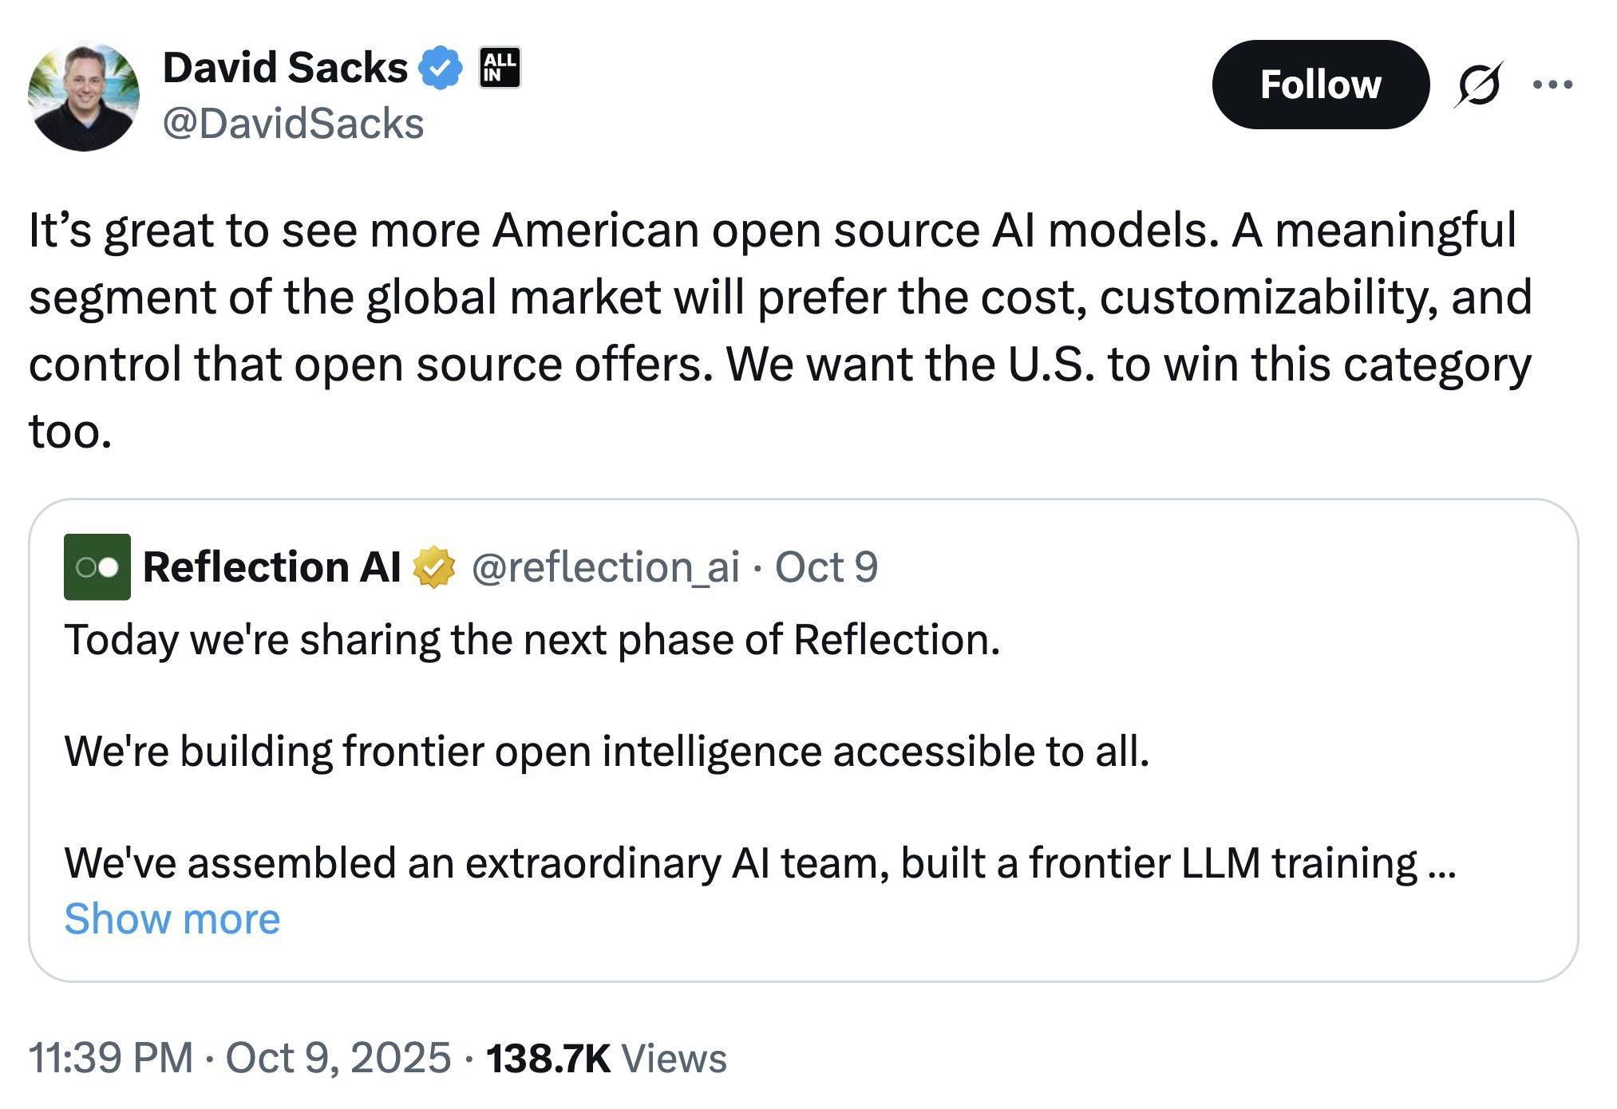Click David Sacks' profile picture
Image resolution: width=1617 pixels, height=1109 pixels.
[x=84, y=96]
